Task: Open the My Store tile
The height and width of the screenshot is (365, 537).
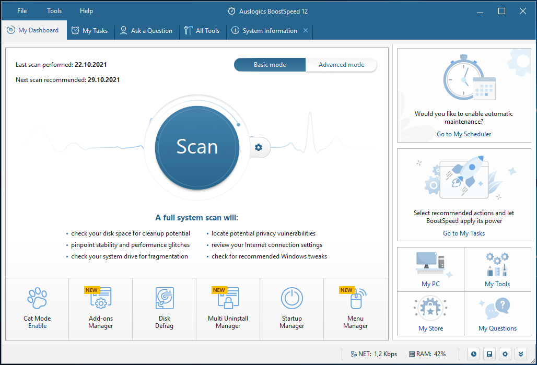Action: [x=430, y=314]
